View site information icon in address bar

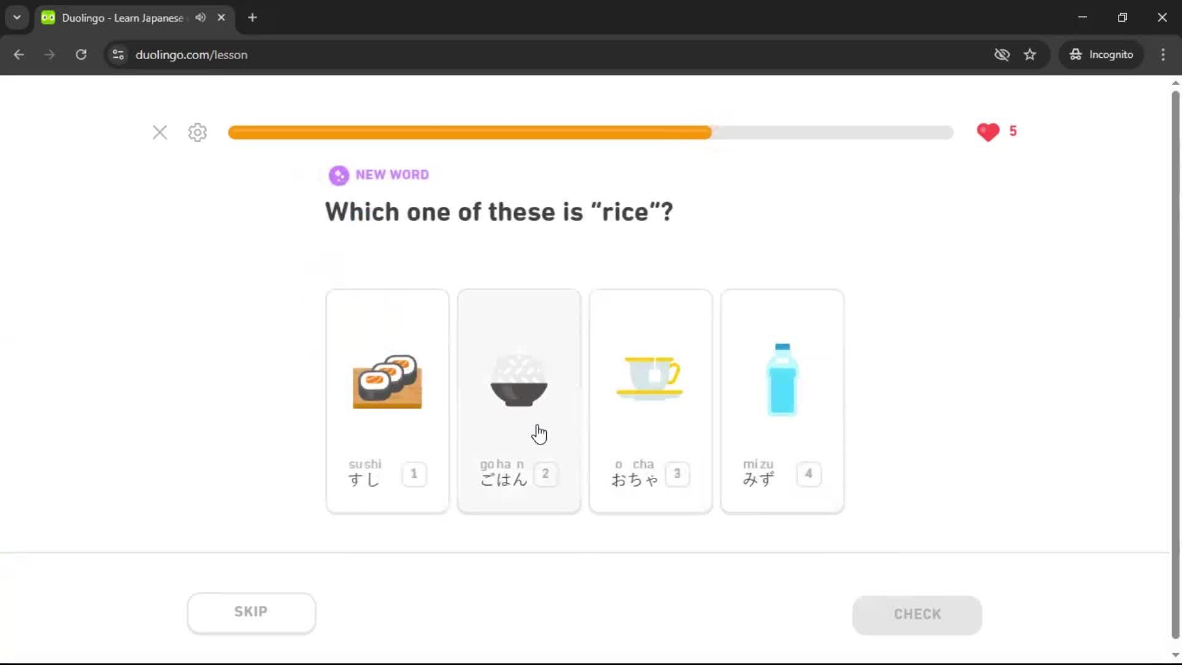click(118, 55)
